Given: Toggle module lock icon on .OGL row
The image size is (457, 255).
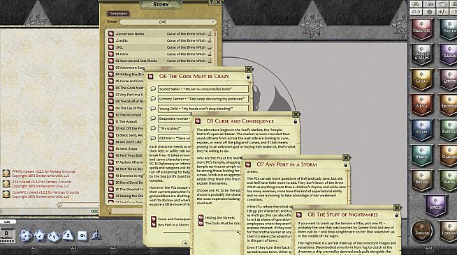Looking at the screenshot, I should coord(210,47).
